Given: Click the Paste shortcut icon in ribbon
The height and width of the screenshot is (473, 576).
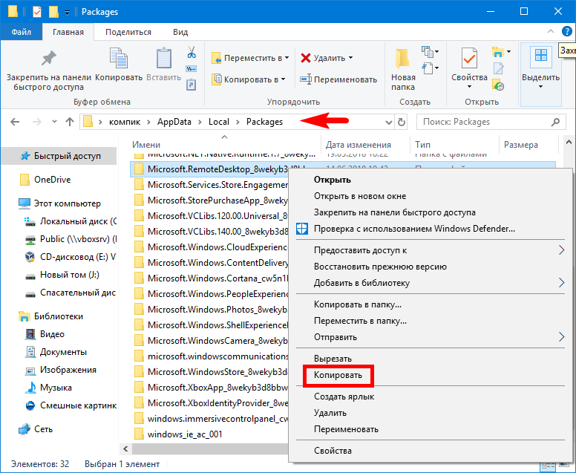Looking at the screenshot, I should point(192,85).
